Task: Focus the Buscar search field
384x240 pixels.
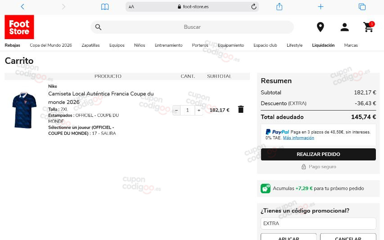Action: coord(192,27)
